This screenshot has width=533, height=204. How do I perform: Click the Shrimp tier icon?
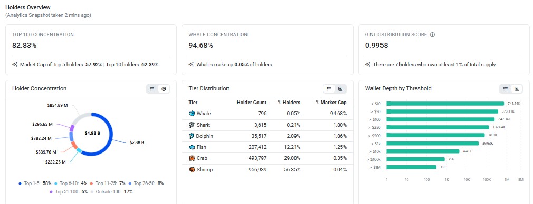[192, 169]
